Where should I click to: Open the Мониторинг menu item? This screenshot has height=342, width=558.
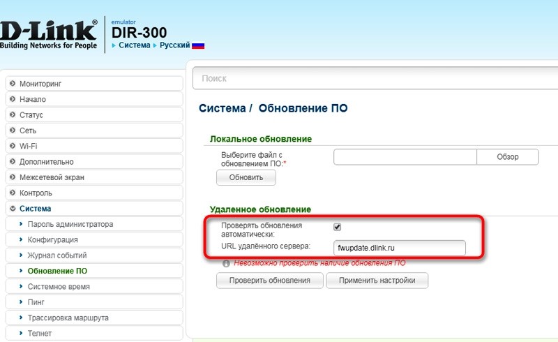(x=94, y=84)
